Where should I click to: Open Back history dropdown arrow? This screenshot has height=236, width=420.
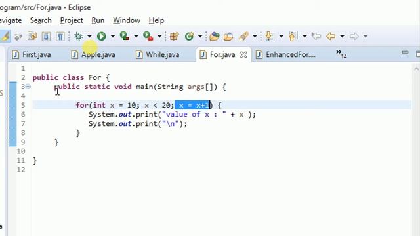pos(342,36)
